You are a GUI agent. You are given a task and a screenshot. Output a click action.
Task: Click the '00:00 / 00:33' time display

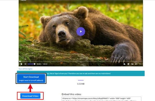(x=42, y=64)
